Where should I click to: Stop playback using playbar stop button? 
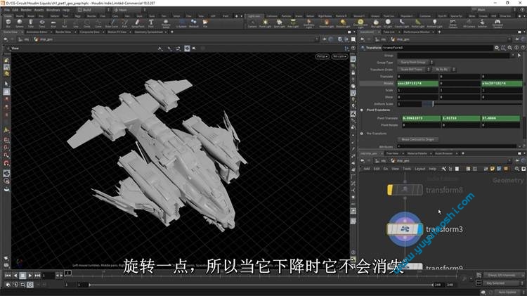click(22, 276)
